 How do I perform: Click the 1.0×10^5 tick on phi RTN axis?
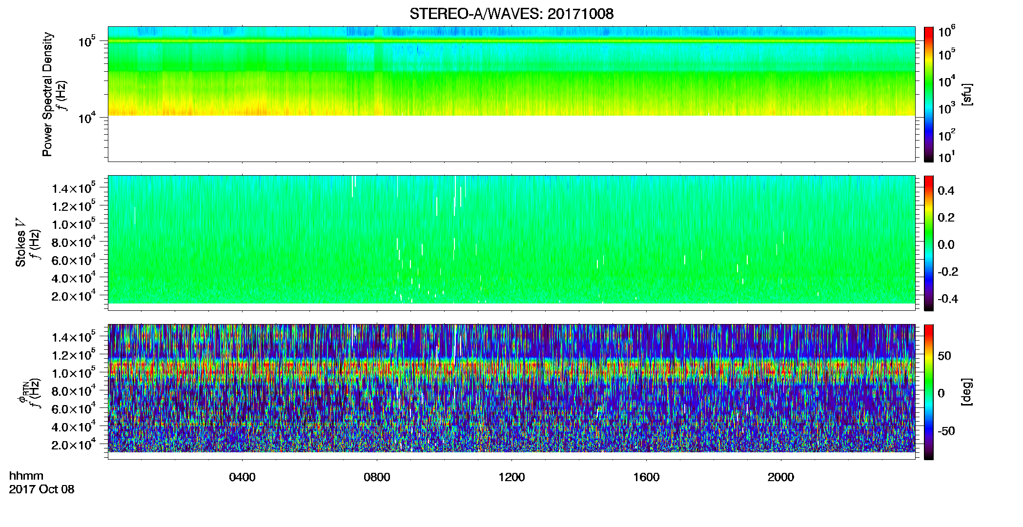(x=73, y=373)
